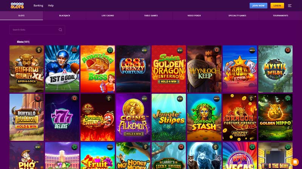Open Dragon Fortune Frenzy game thumbnail
The height and width of the screenshot is (169, 302).
(x=240, y=117)
